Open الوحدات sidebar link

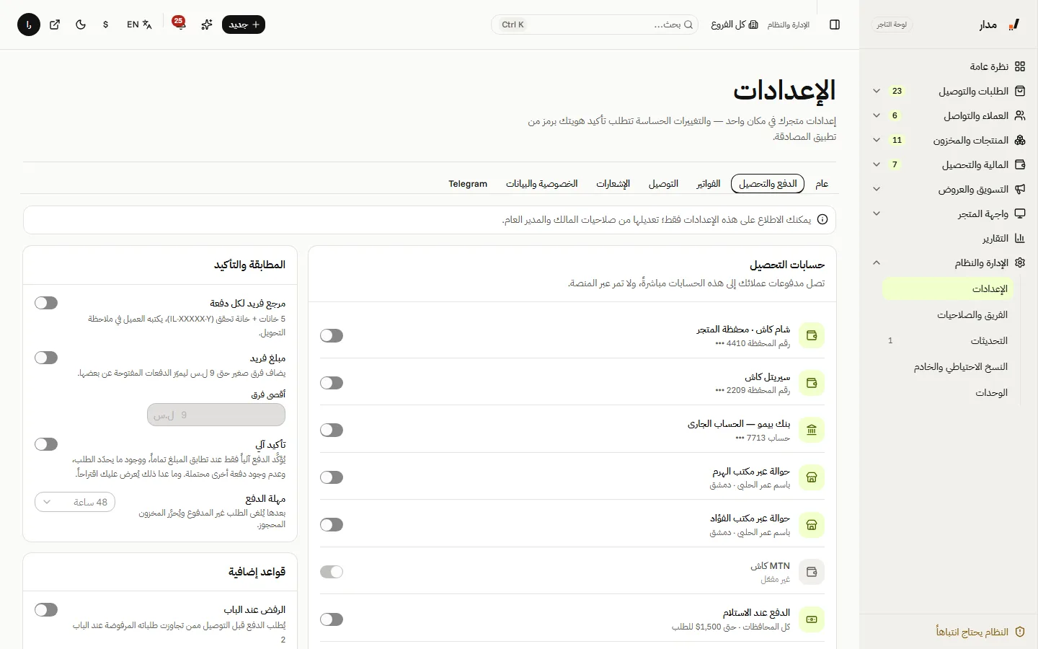[x=948, y=393]
